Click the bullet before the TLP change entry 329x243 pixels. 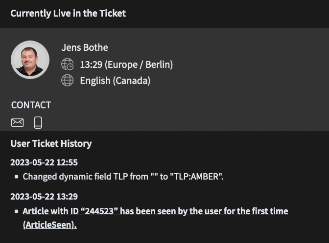tap(17, 177)
